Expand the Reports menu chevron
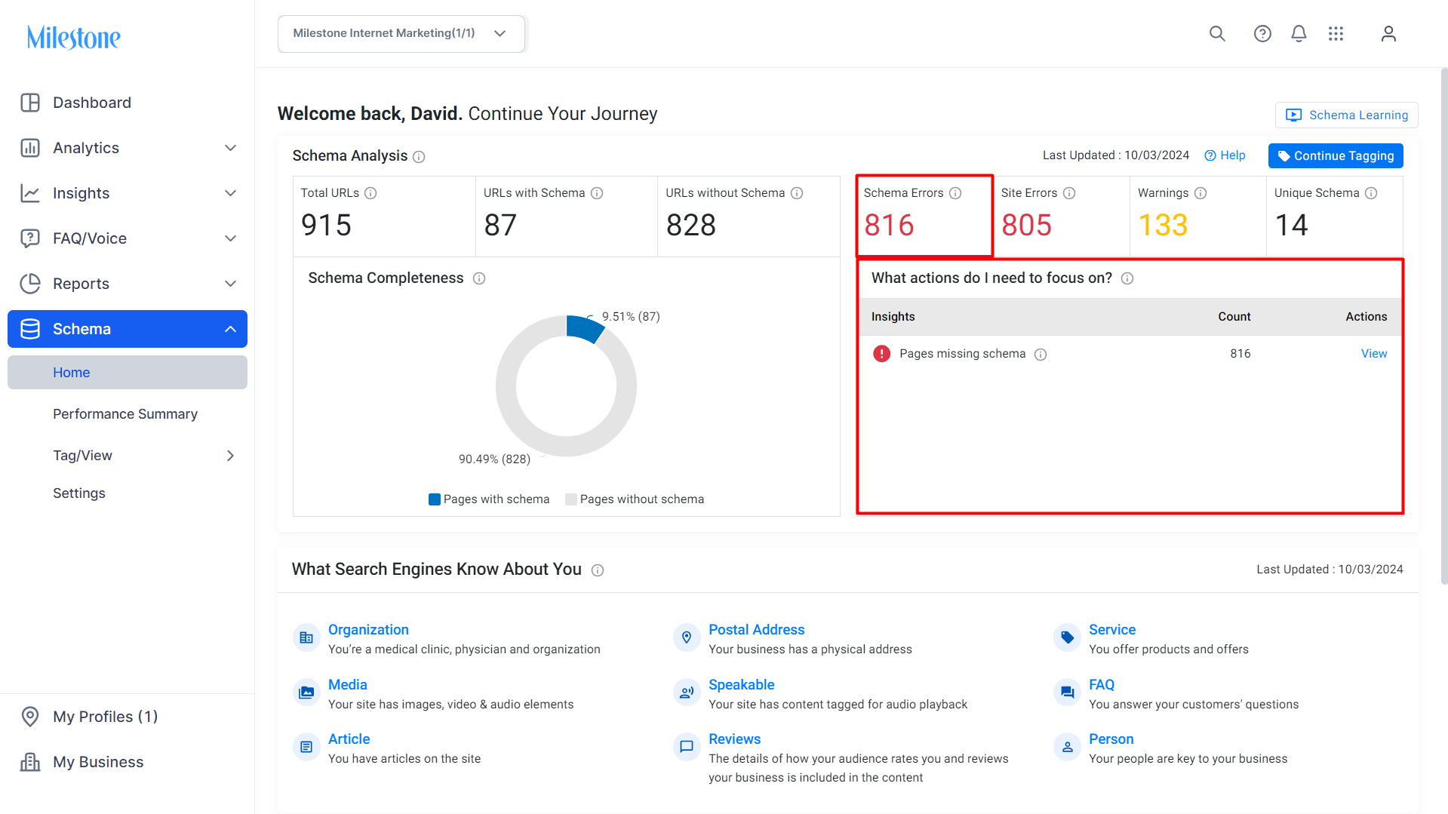 (x=231, y=284)
